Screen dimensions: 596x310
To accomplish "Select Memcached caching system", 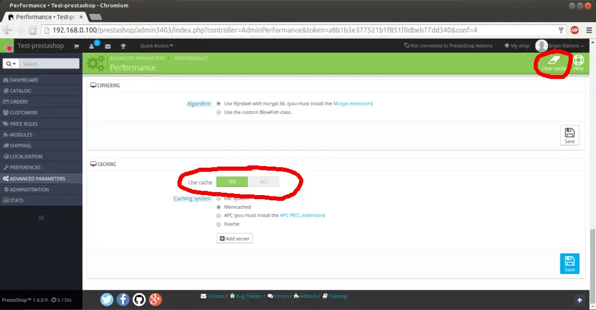I will coord(219,207).
